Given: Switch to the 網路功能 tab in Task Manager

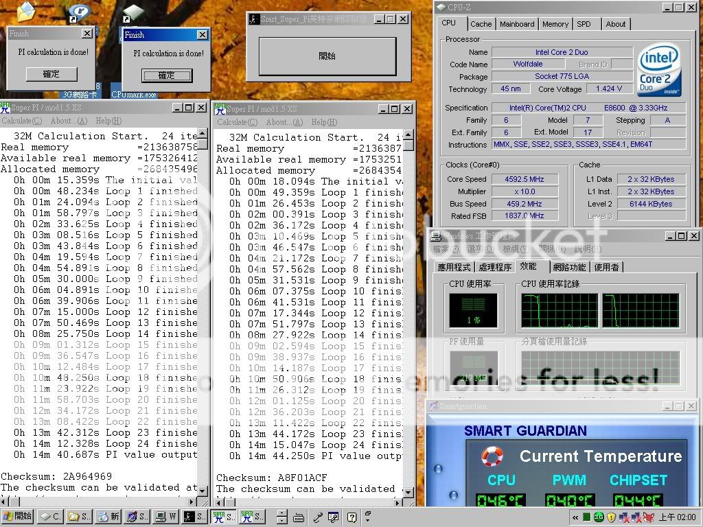Looking at the screenshot, I should 569,267.
